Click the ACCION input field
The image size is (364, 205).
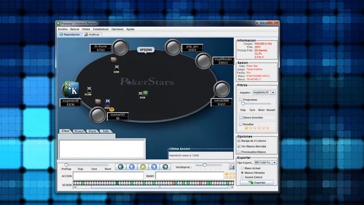tap(108, 176)
